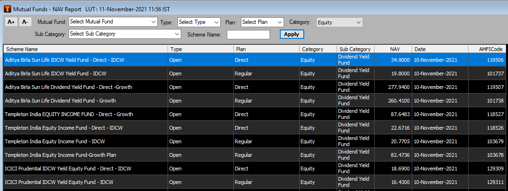Sort by Type column header
The image size is (508, 191).
200,49
